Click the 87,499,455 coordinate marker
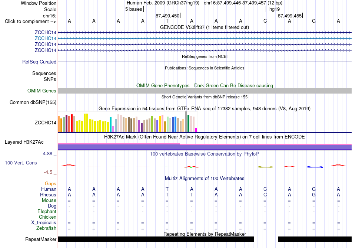Viewport: 352px width, 248px height. point(290,16)
